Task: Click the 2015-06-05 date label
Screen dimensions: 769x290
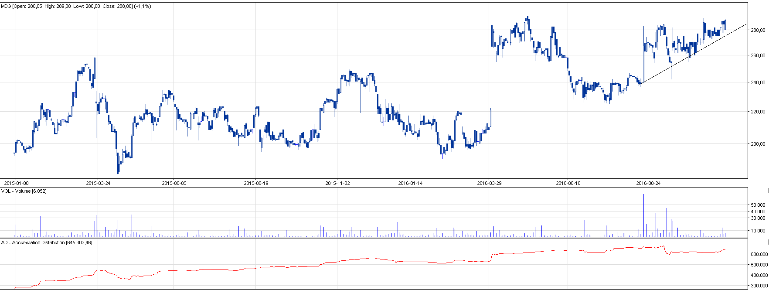Action: [x=174, y=183]
